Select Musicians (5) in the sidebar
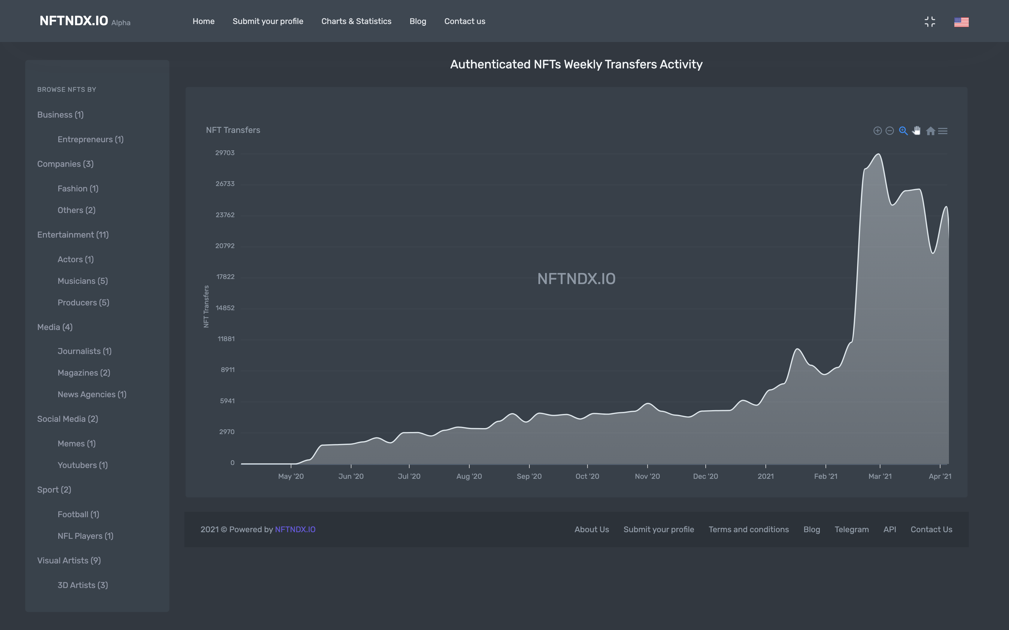The image size is (1009, 630). click(82, 281)
